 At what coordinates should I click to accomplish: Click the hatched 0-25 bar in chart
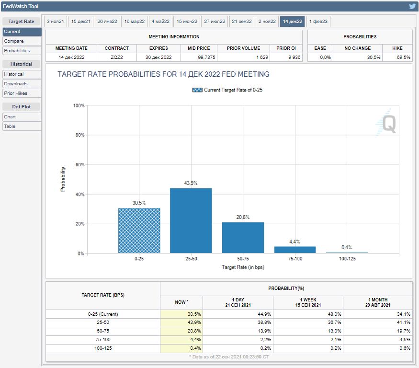tap(139, 230)
